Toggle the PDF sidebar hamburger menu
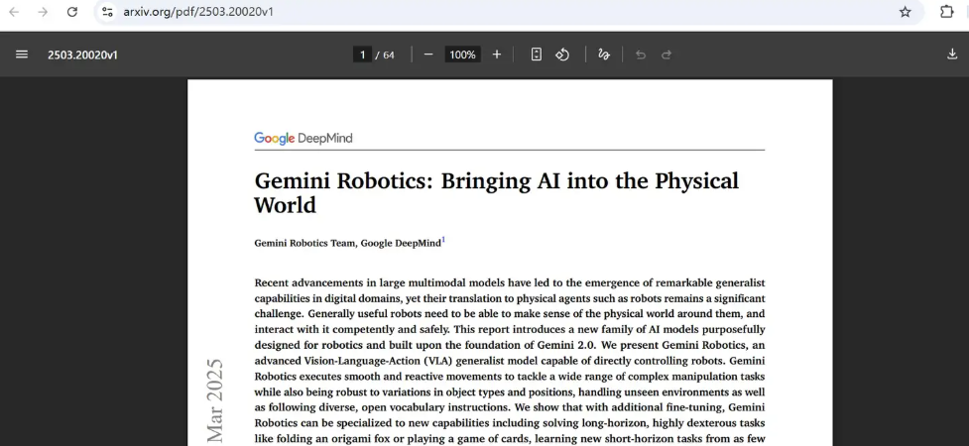969x446 pixels. tap(22, 55)
